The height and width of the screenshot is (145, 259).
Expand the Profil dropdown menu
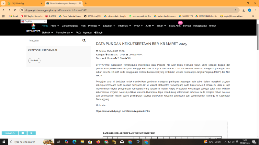pos(55,25)
